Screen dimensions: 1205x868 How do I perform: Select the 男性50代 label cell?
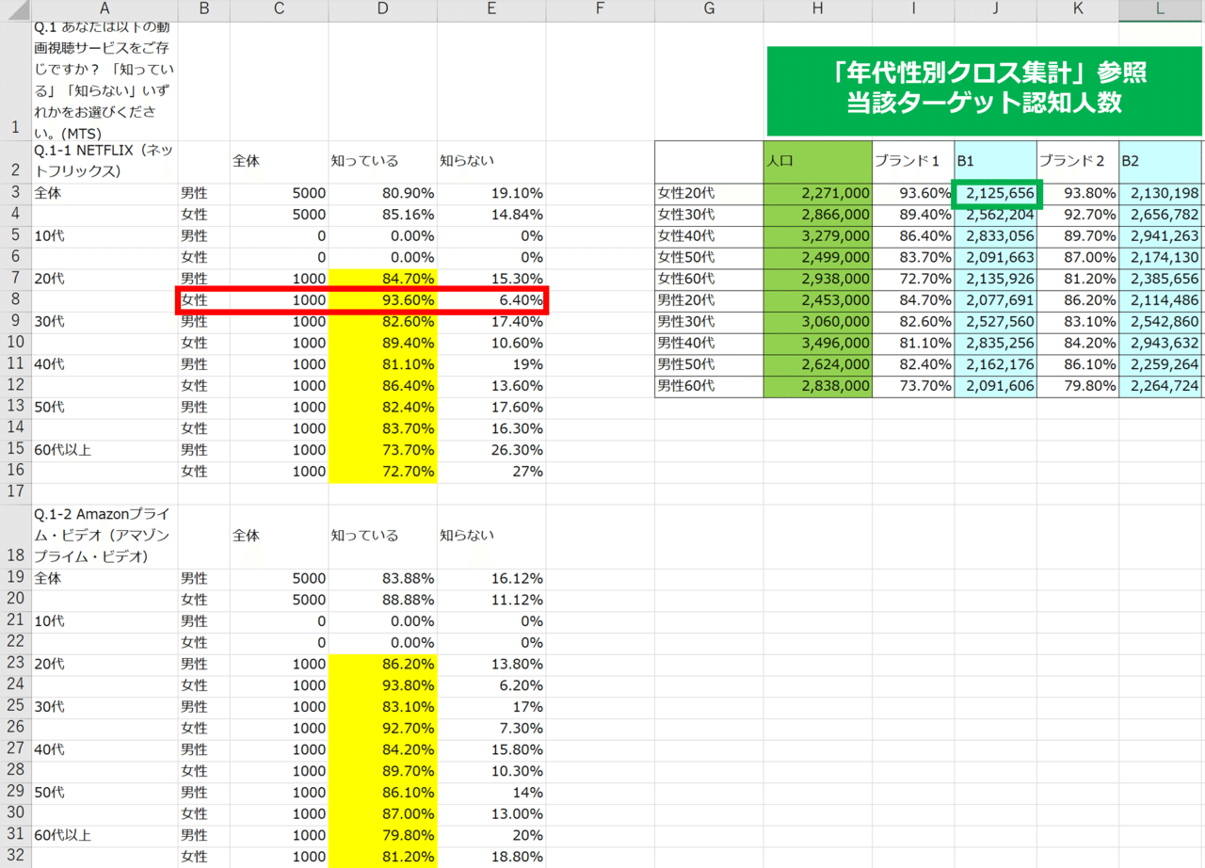click(709, 365)
